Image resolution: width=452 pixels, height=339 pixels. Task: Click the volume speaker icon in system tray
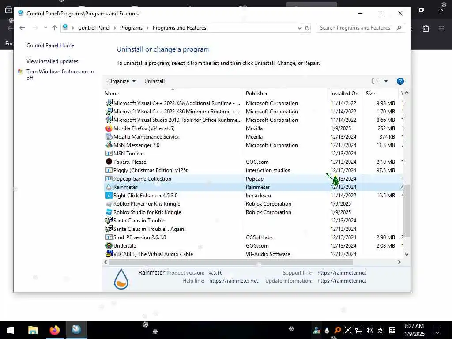[369, 330]
